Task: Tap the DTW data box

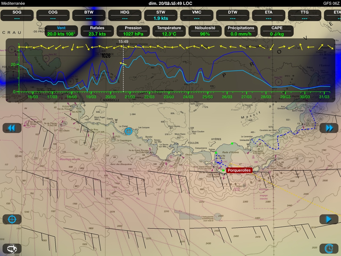Action: [x=233, y=15]
